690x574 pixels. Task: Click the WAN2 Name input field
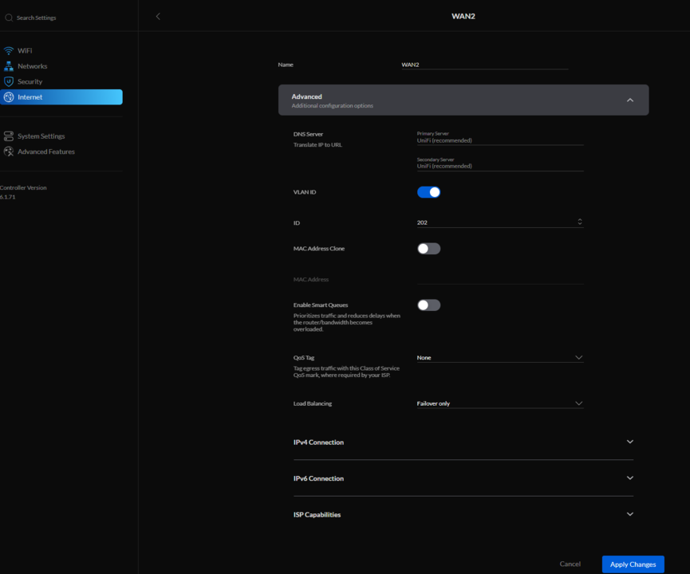(484, 65)
